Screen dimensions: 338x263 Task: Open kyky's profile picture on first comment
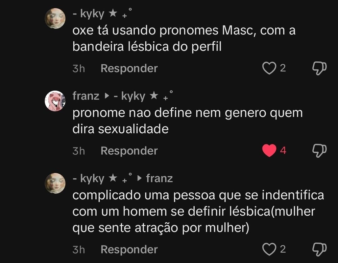pyautogui.click(x=55, y=19)
